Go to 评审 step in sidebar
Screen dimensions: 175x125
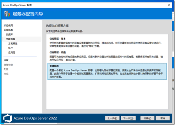pos(6,60)
